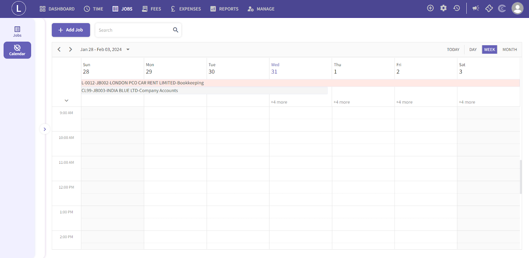
Task: Open the history clock icon
Action: 457,8
